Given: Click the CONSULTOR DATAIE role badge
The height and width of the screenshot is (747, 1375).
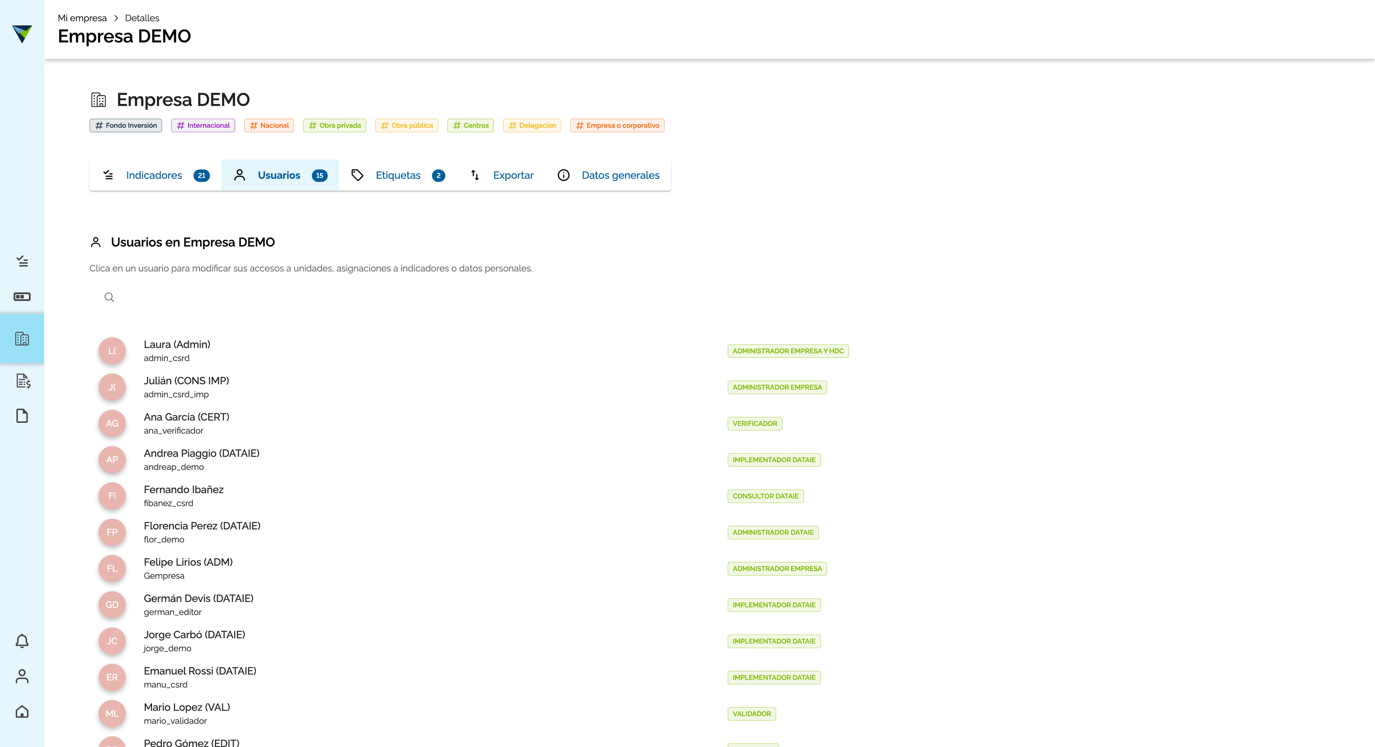Looking at the screenshot, I should tap(766, 497).
